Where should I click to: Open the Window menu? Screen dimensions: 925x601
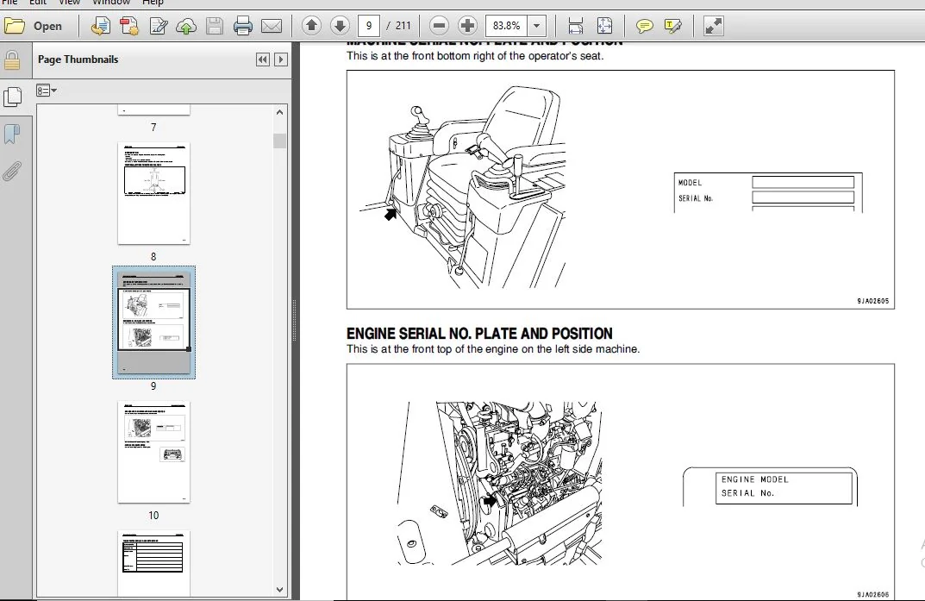pos(111,3)
